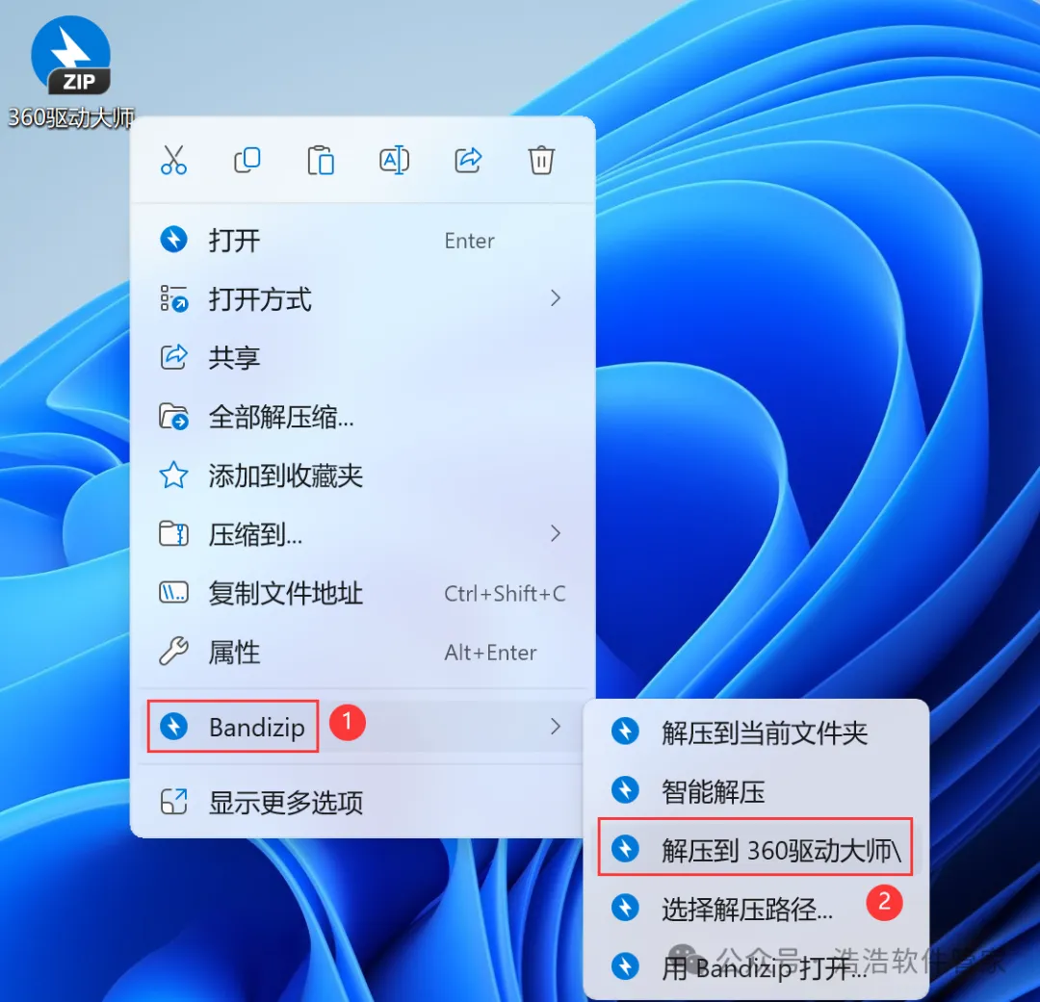The height and width of the screenshot is (1002, 1040).
Task: Open 属性 from the context menu
Action: coord(362,652)
